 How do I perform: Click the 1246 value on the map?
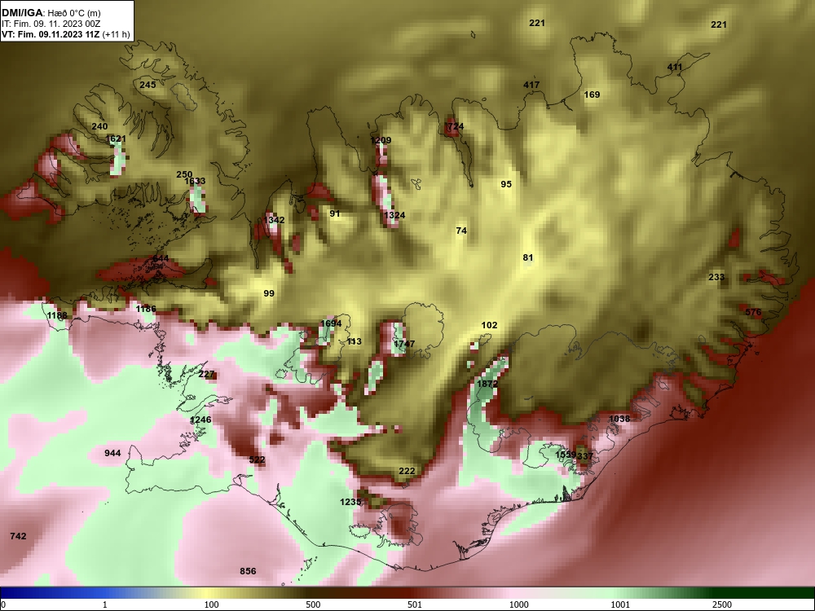[x=200, y=420]
